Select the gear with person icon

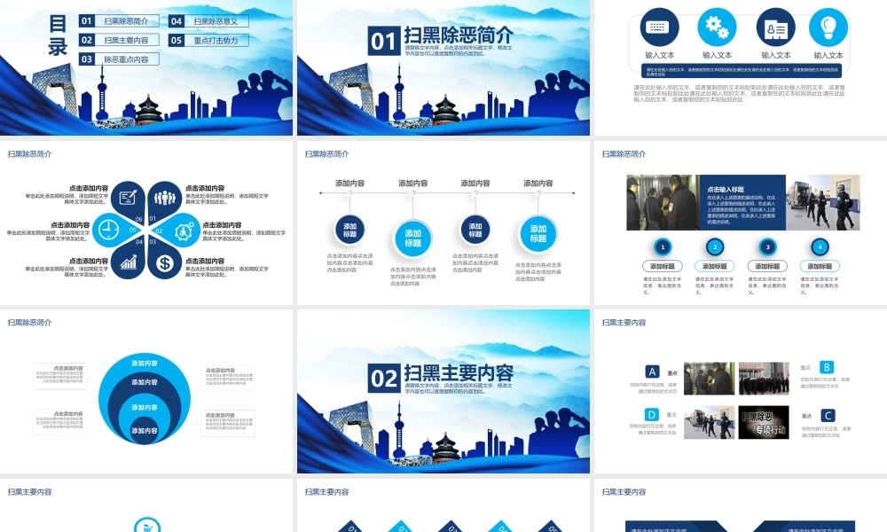pyautogui.click(x=184, y=230)
